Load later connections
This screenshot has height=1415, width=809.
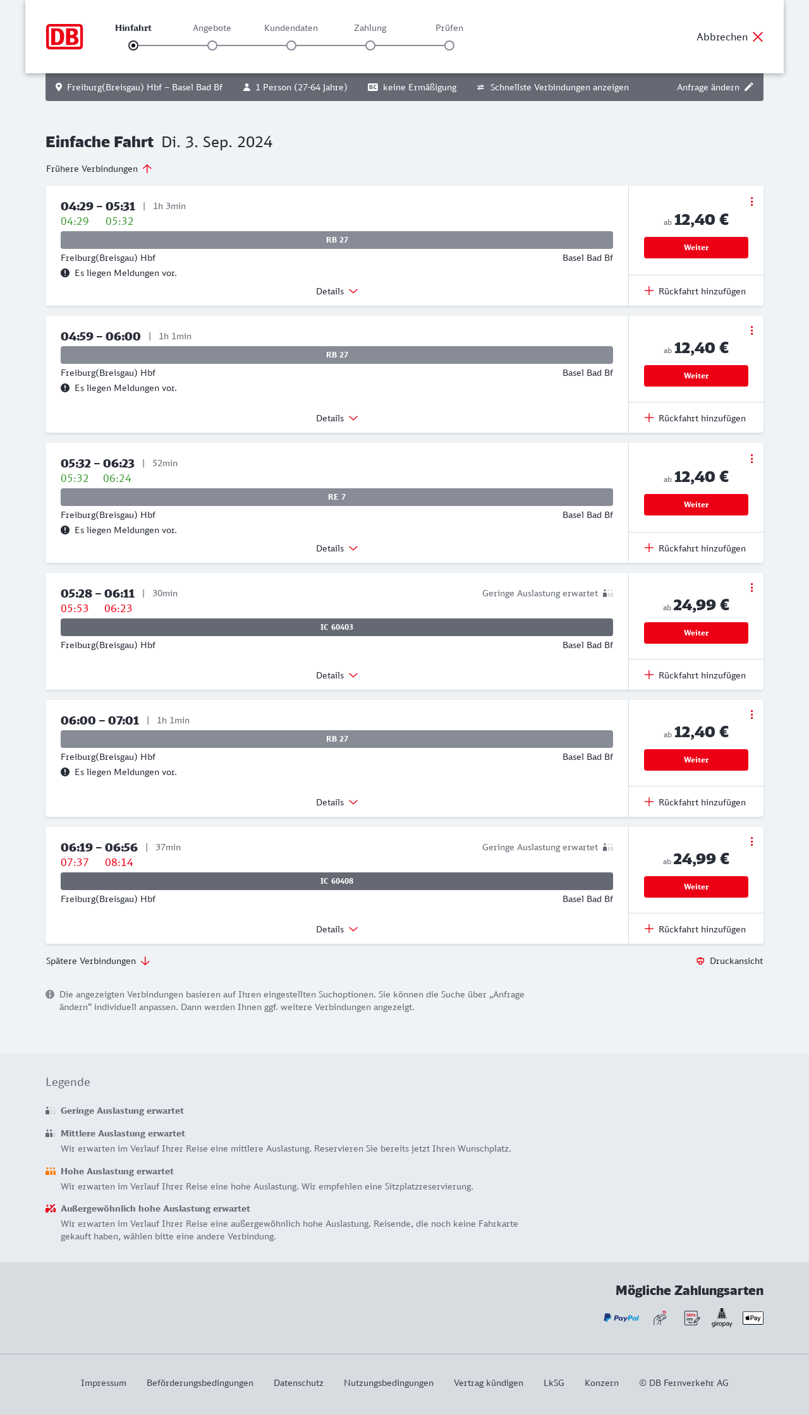pos(98,961)
